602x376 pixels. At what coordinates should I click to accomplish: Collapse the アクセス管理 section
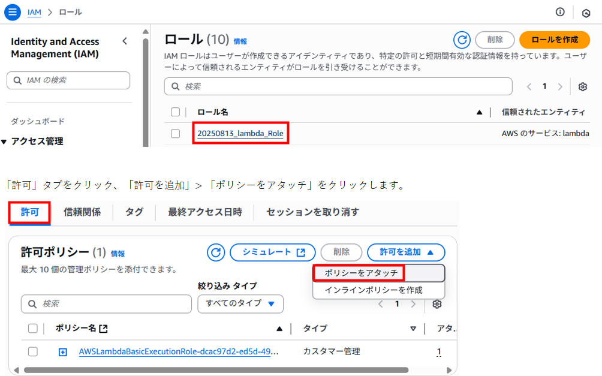click(4, 142)
